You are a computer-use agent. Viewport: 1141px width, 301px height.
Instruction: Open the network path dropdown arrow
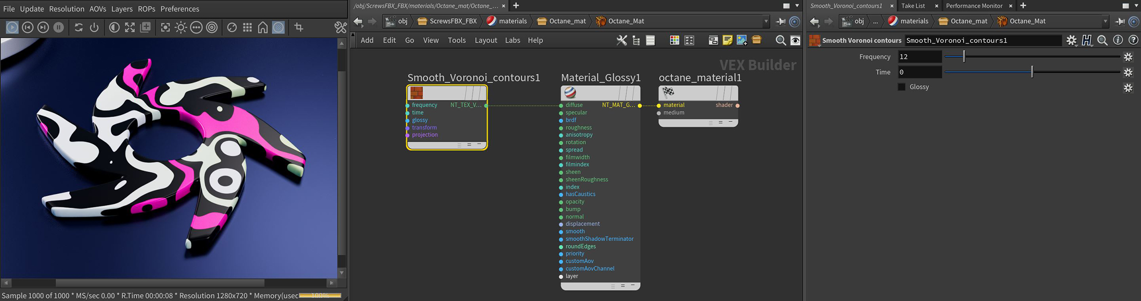tap(765, 21)
